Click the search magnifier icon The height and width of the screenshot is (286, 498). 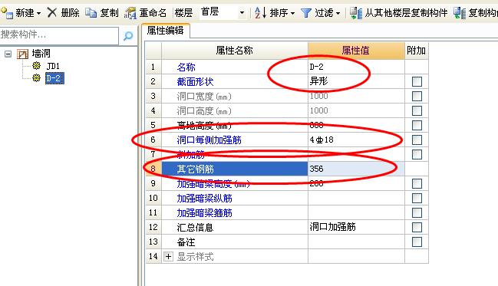(x=128, y=35)
